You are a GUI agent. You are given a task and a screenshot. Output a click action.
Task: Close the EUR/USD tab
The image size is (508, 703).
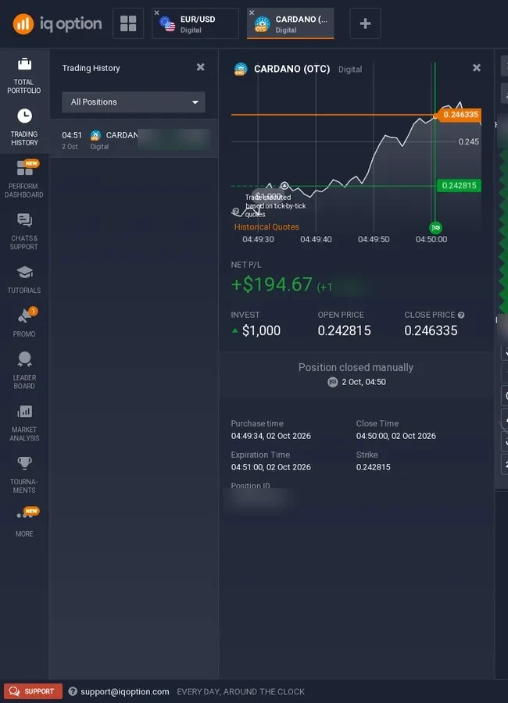click(x=156, y=12)
